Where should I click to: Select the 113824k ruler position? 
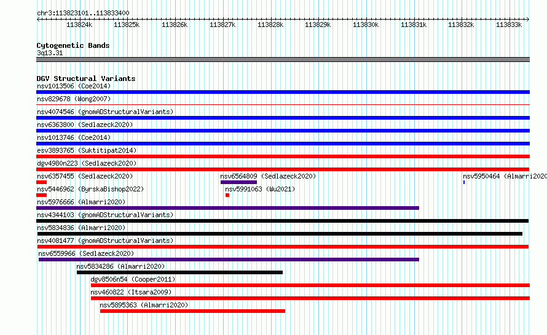(x=79, y=25)
